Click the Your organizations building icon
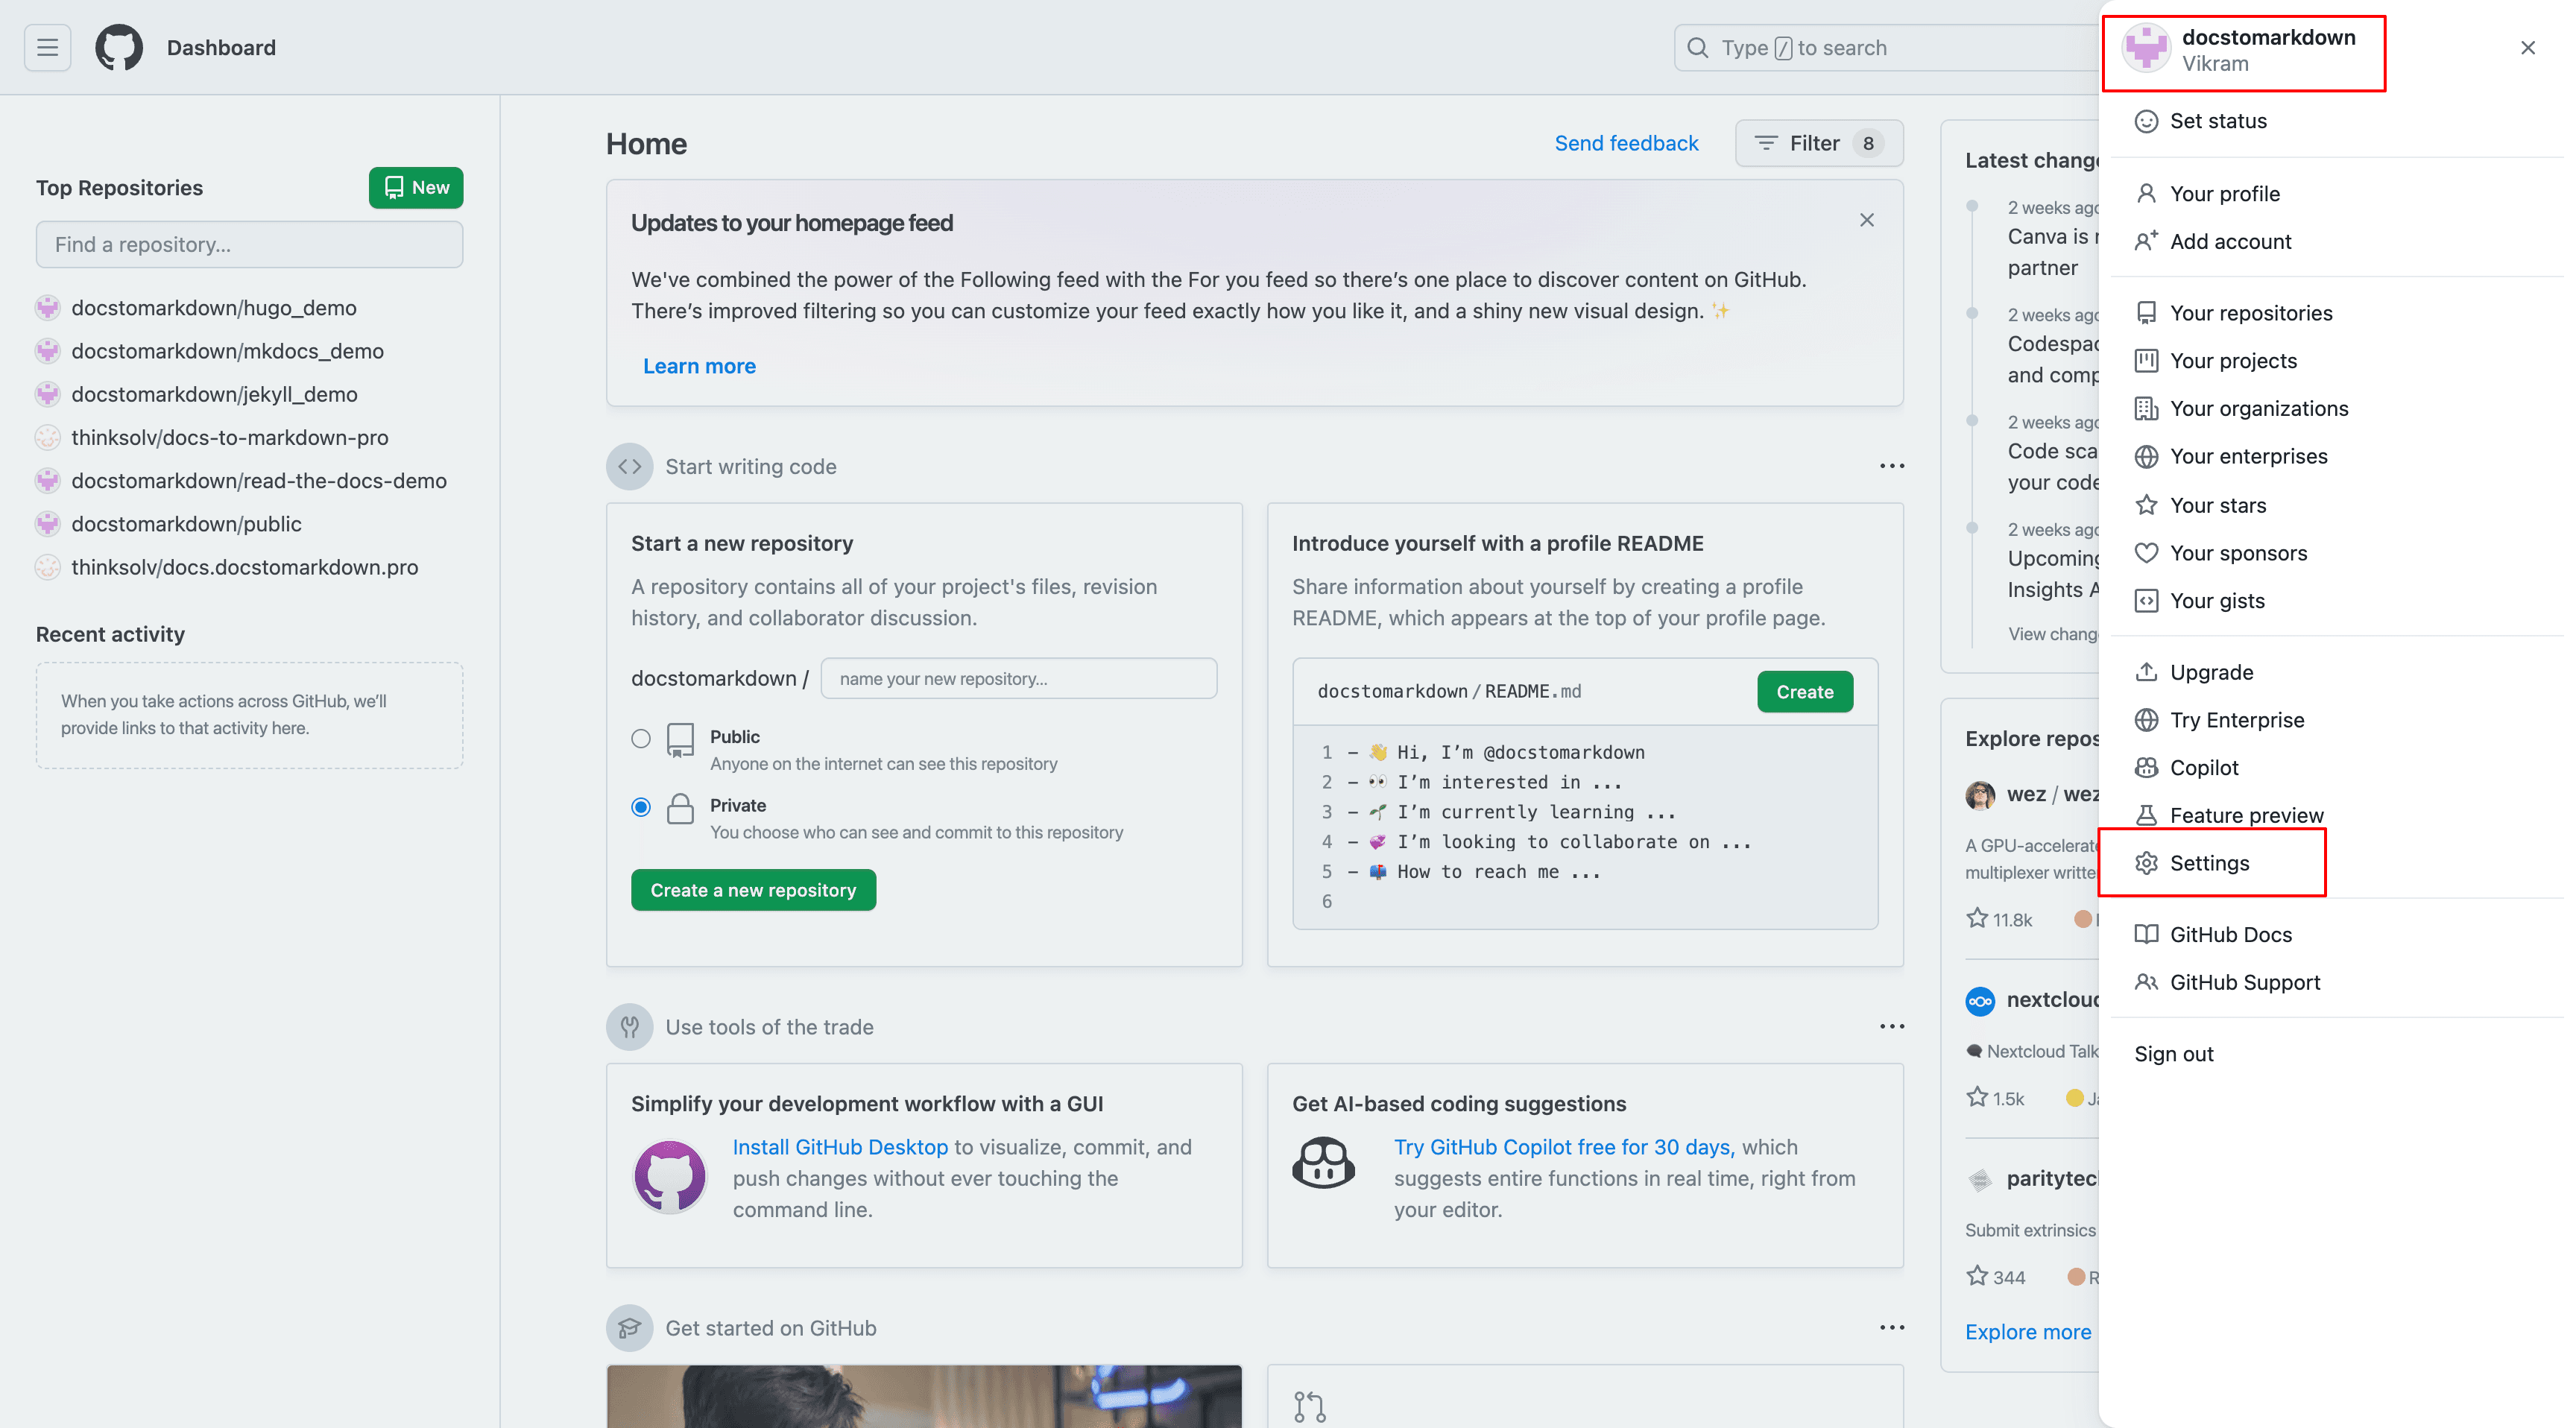 (x=2145, y=408)
